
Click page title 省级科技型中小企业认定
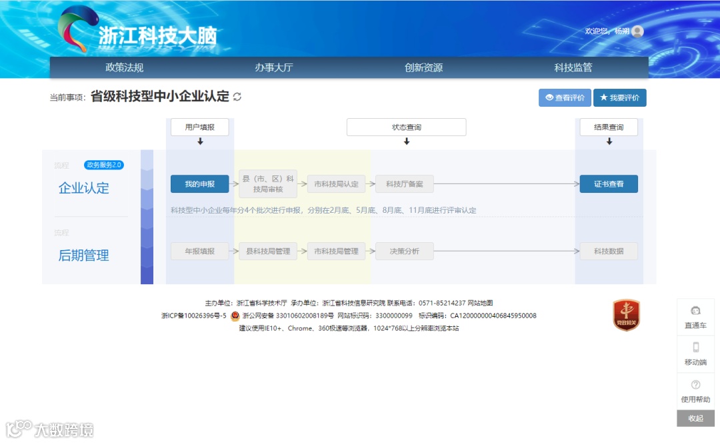[160, 97]
